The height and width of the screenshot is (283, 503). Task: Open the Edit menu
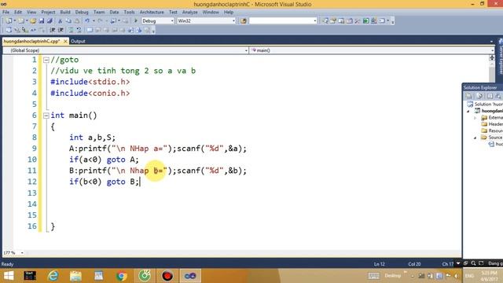tap(18, 12)
